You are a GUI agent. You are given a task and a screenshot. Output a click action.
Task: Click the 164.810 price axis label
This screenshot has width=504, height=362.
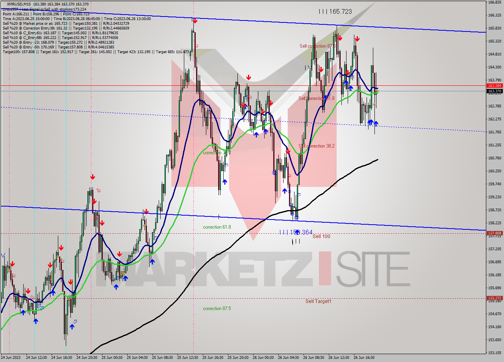(x=495, y=54)
